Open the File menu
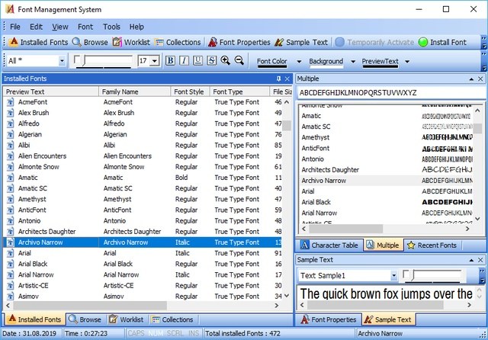 pyautogui.click(x=15, y=27)
